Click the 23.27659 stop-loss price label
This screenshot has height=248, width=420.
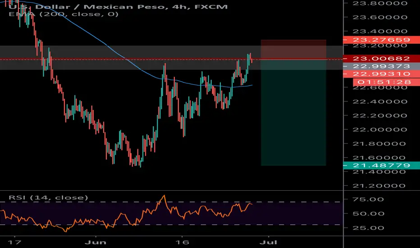tap(381, 40)
